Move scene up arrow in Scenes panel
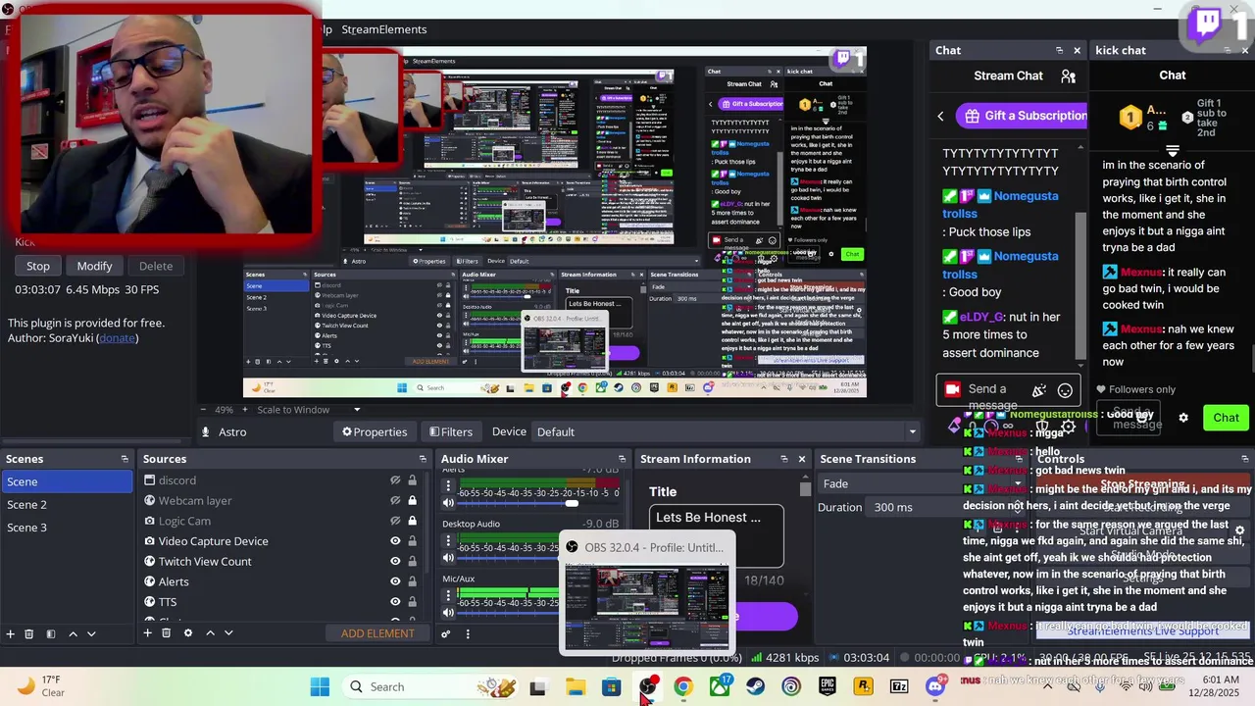This screenshot has width=1255, height=706. (x=73, y=633)
